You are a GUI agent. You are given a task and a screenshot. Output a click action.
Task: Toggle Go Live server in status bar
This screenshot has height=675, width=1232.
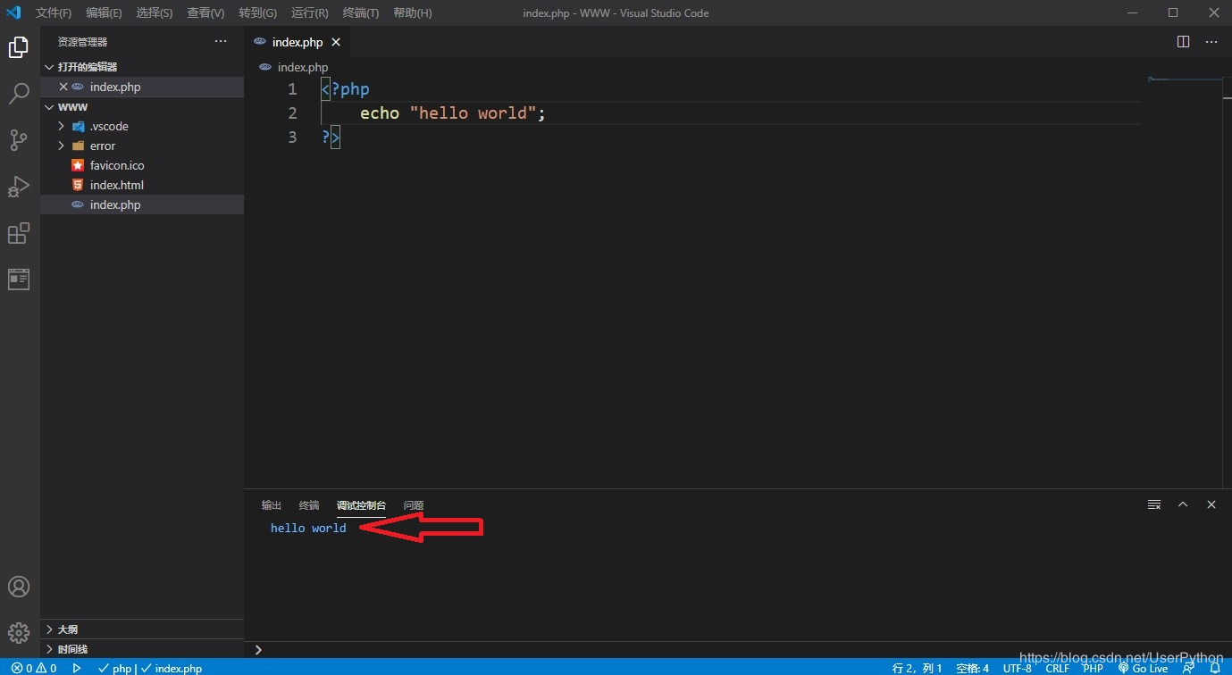(x=1143, y=668)
